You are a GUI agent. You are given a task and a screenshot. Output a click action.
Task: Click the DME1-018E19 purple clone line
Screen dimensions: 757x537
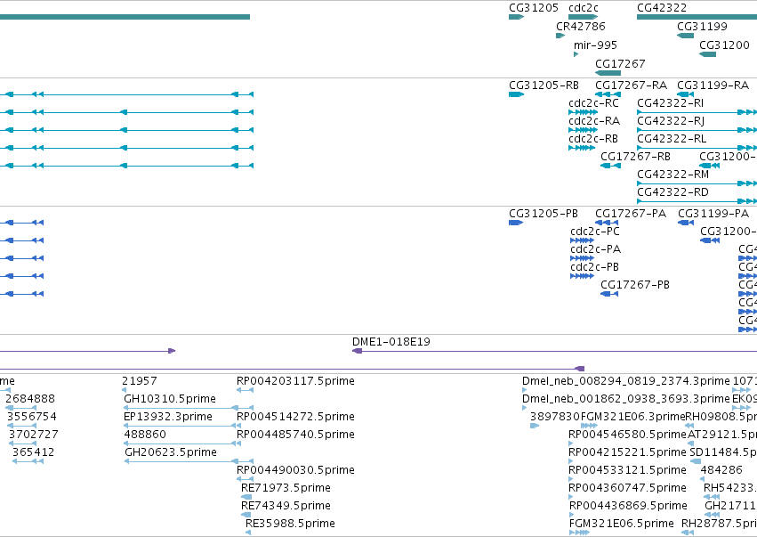click(554, 351)
